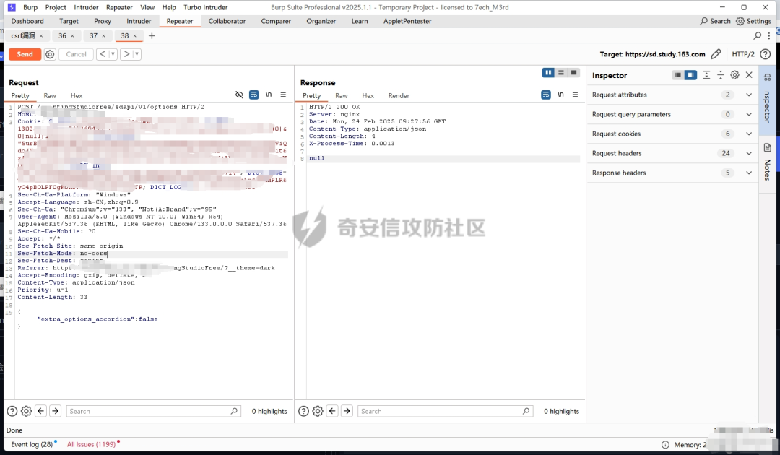Go to next request in history
Screen dimensions: 780x455
coord(126,54)
